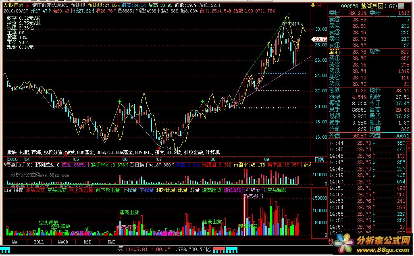Click the 集中度:18.057 value
The width and height of the screenshot is (414, 256).
[283, 165]
